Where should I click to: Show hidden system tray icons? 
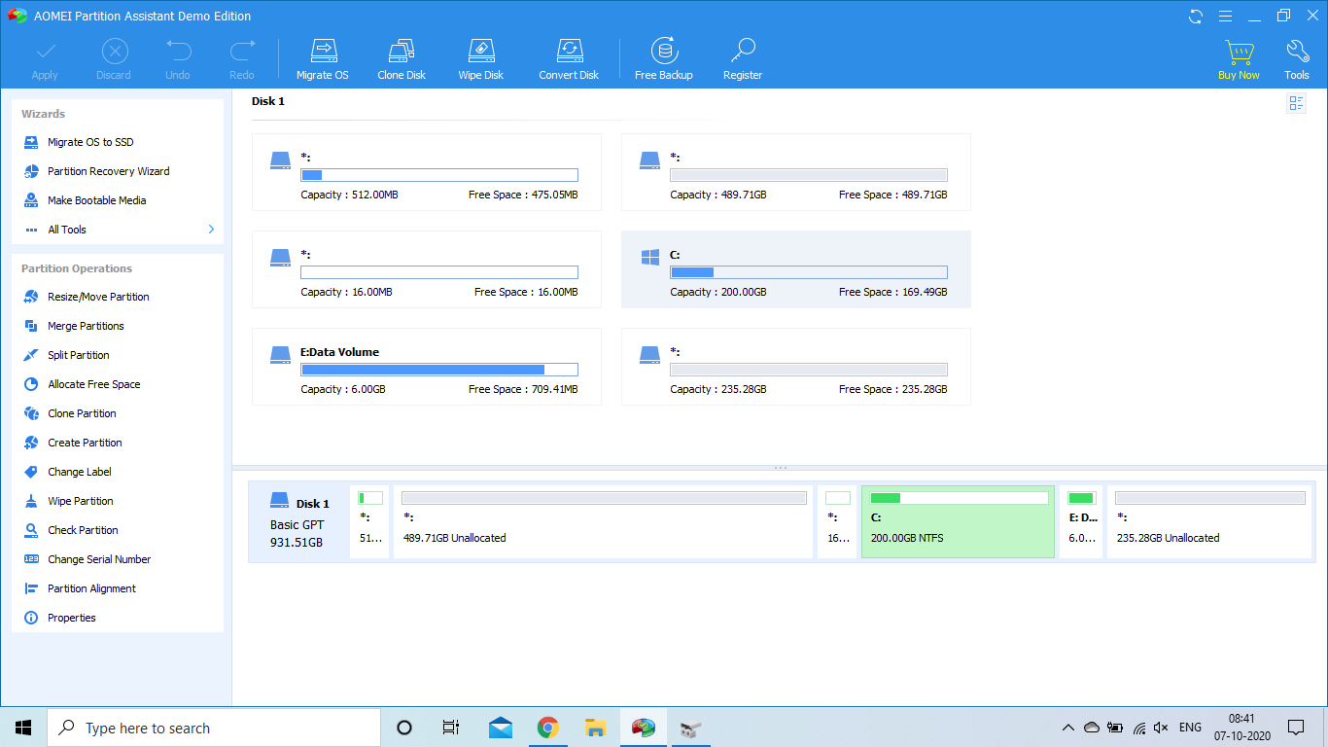[x=1068, y=728]
